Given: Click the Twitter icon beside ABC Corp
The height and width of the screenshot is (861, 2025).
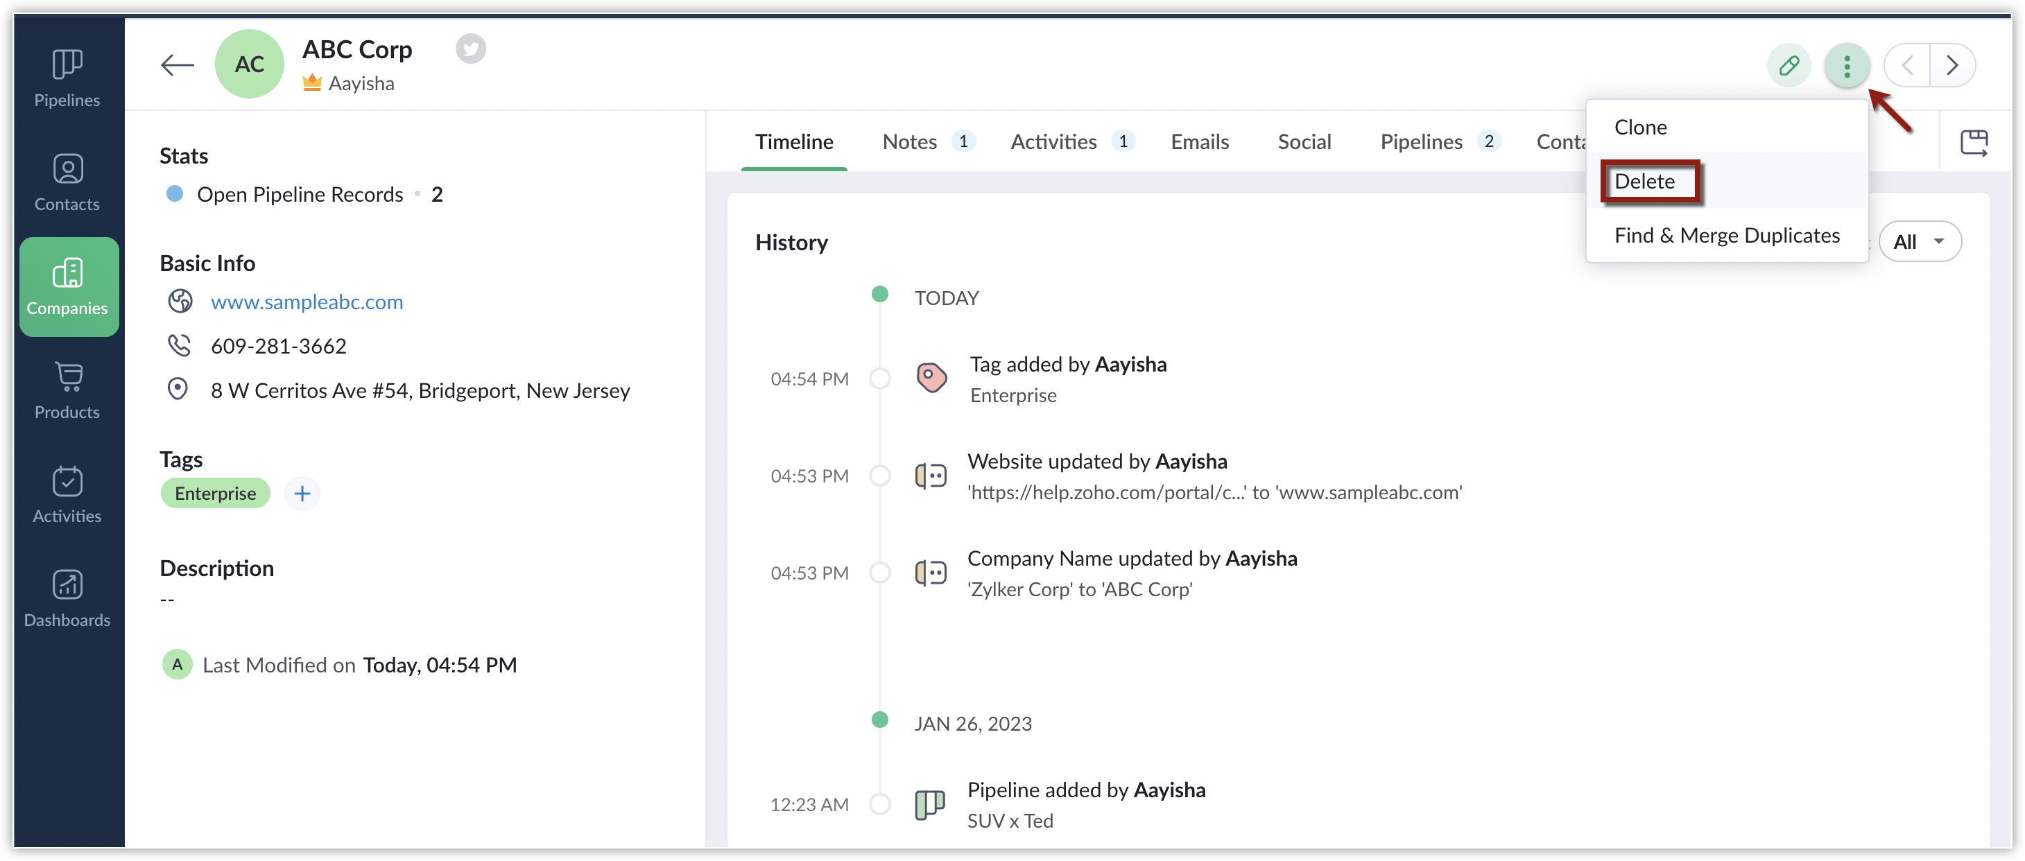Looking at the screenshot, I should (x=470, y=49).
